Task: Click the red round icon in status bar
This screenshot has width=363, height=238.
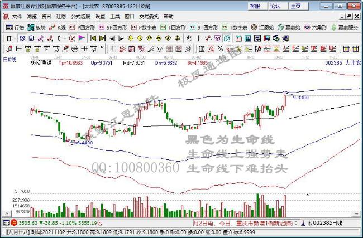Action: (x=14, y=223)
